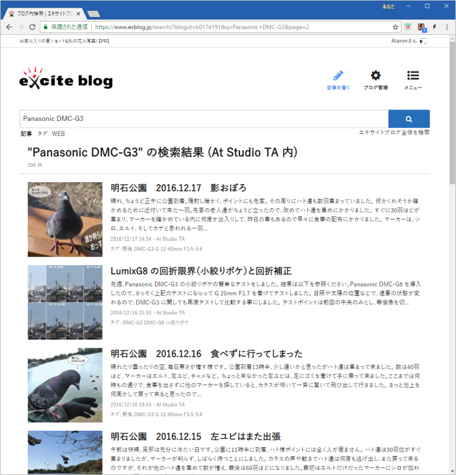Reload the page with the refresh icon

[x=32, y=27]
